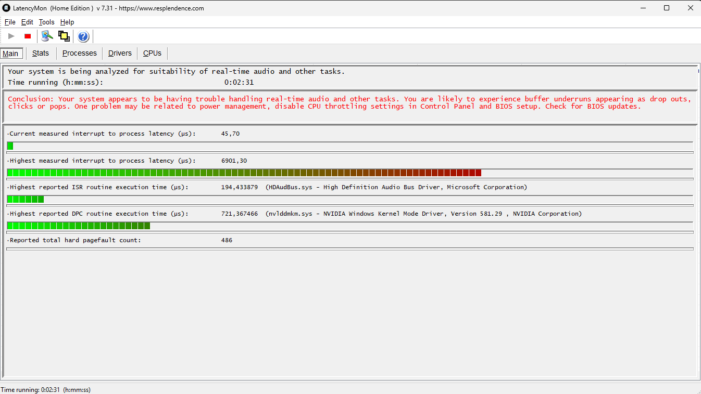Screen dimensions: 701x394
Task: Stop monitoring with the red square icon
Action: [28, 36]
